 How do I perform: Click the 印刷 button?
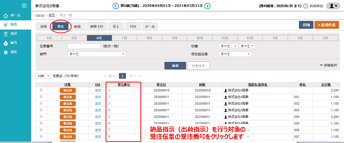point(306,25)
